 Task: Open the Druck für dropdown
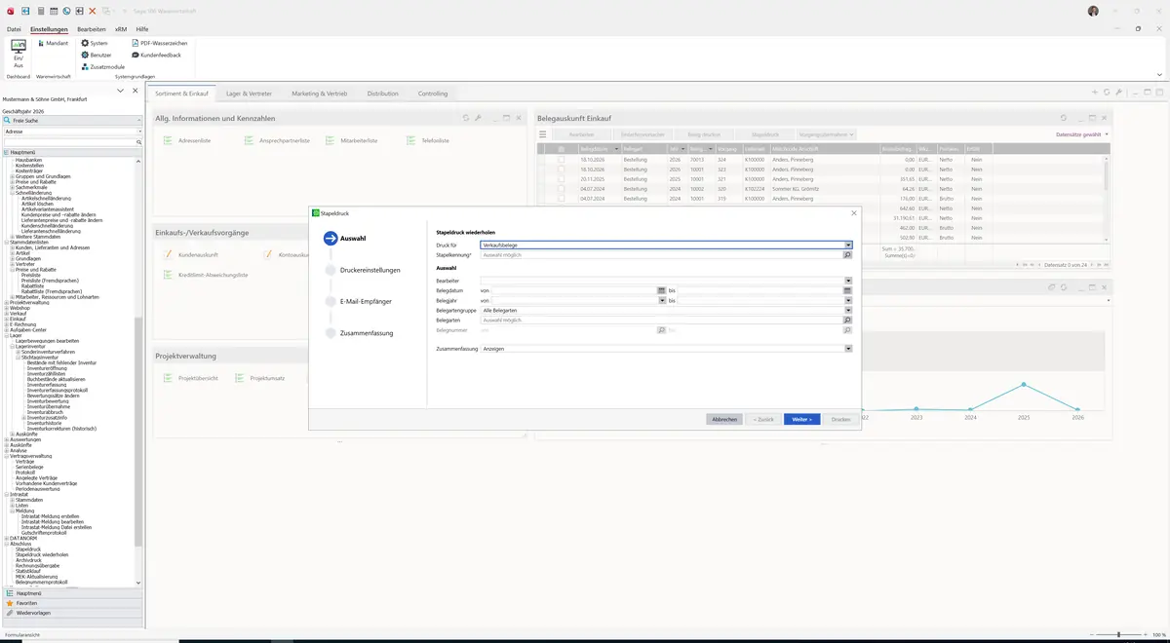point(848,246)
